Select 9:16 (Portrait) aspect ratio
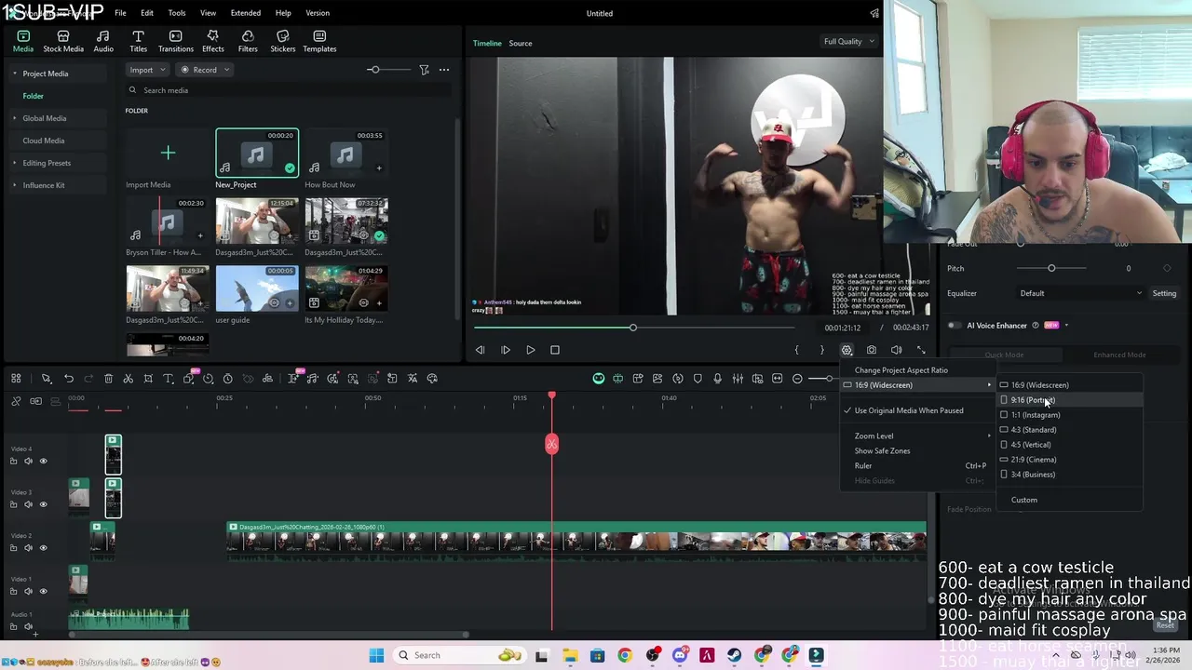 pos(1069,400)
